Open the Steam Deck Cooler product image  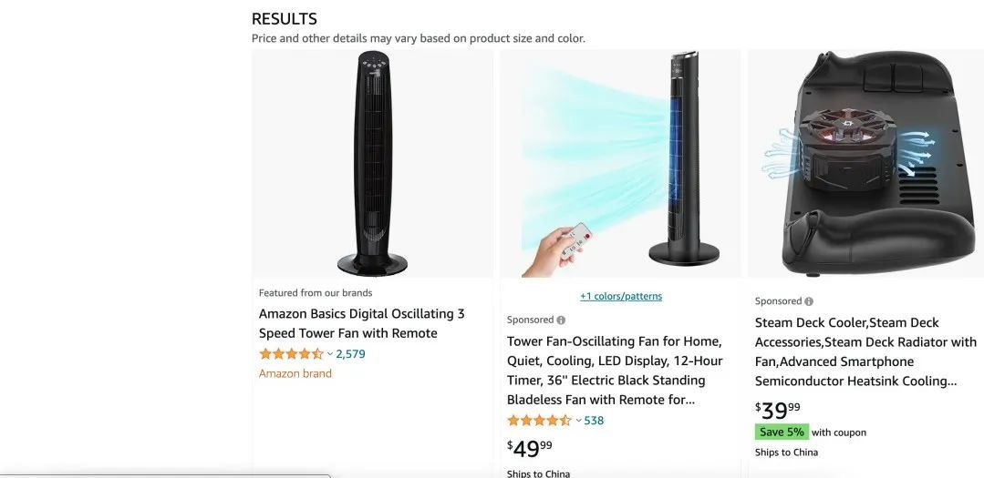[866, 164]
